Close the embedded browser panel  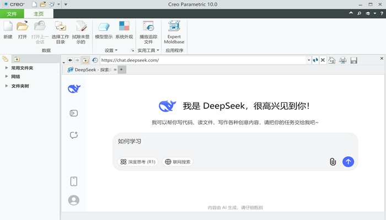(x=382, y=58)
